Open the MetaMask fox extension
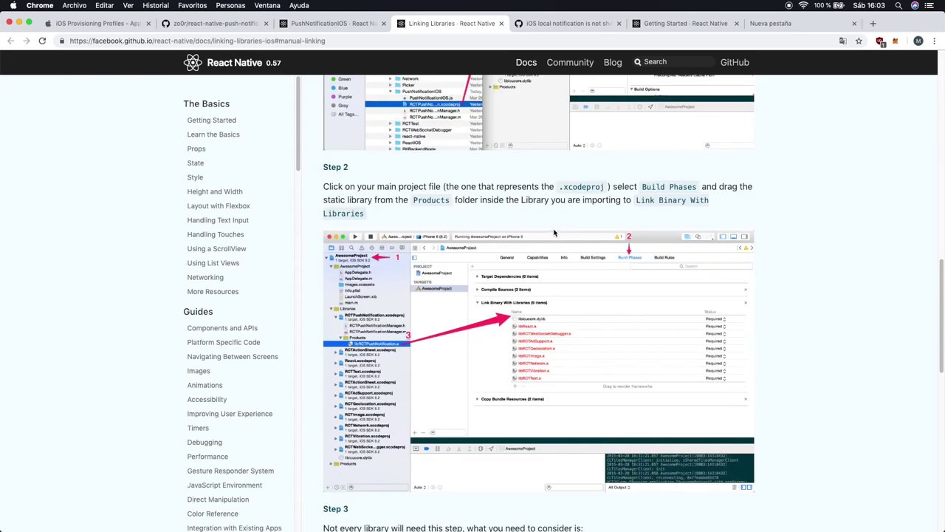The width and height of the screenshot is (945, 532). [895, 41]
